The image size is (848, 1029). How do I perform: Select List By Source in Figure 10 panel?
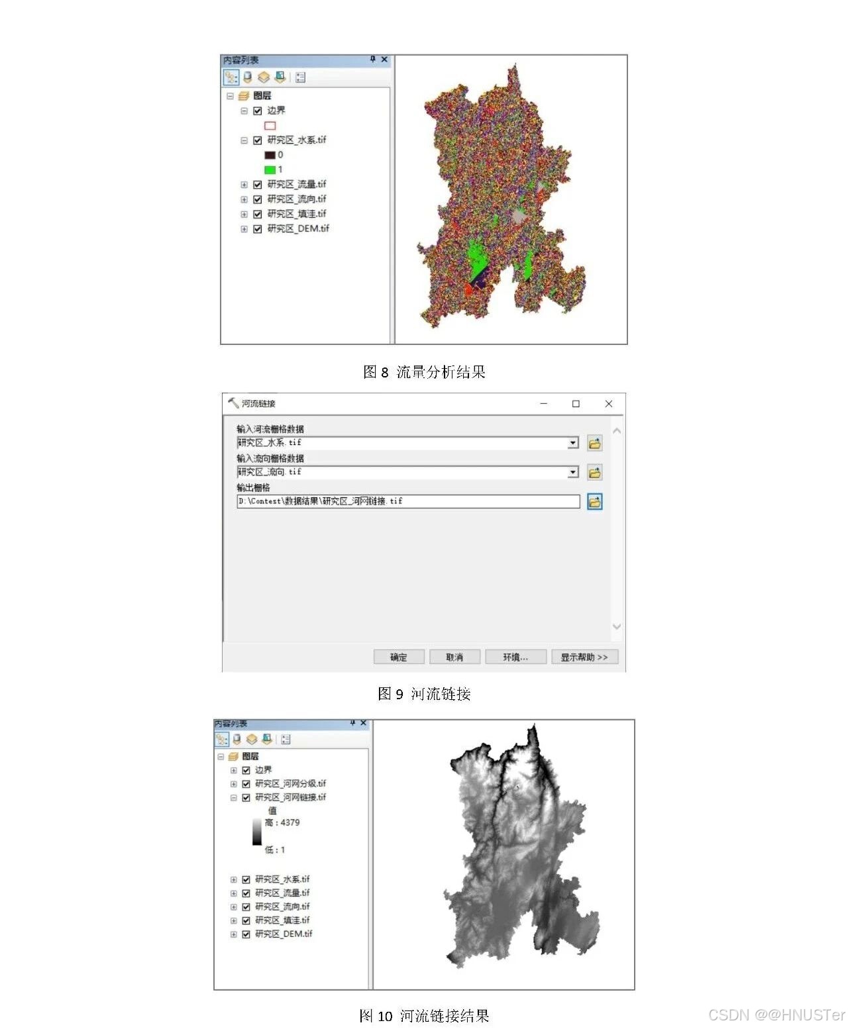tap(237, 739)
